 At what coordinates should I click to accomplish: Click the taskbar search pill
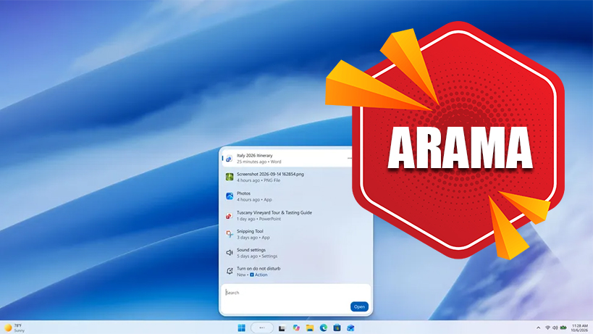(262, 328)
